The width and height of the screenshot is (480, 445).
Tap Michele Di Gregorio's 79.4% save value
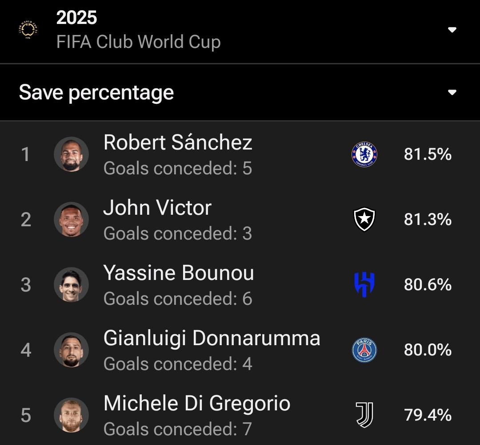click(x=428, y=415)
